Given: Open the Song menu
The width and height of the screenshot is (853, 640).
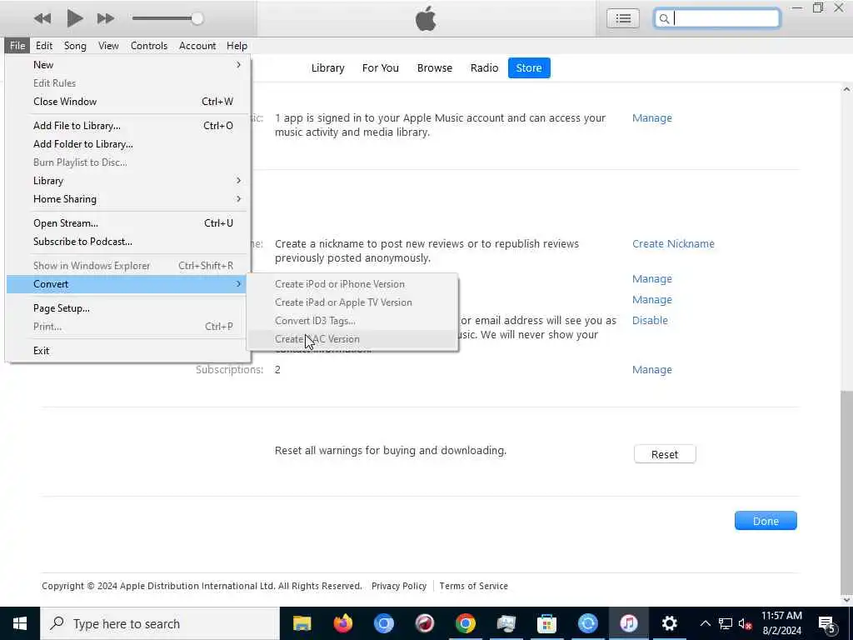Looking at the screenshot, I should pos(75,46).
